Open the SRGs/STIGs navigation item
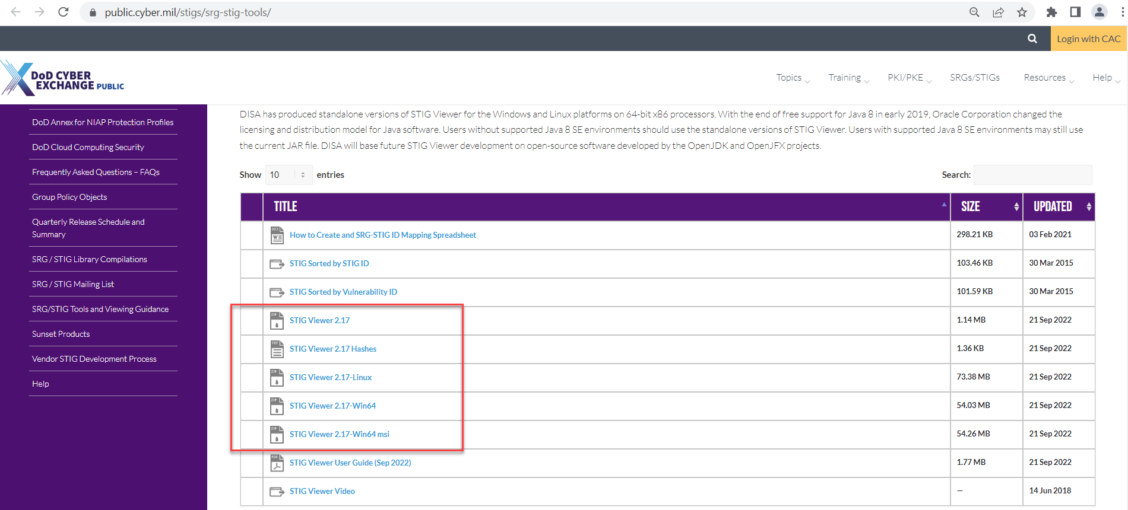 click(x=975, y=78)
